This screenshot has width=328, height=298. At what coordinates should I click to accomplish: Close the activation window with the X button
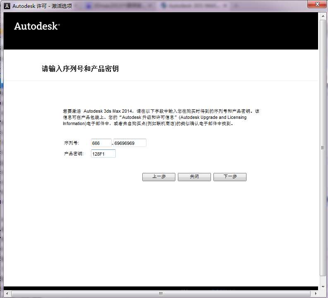point(317,5)
